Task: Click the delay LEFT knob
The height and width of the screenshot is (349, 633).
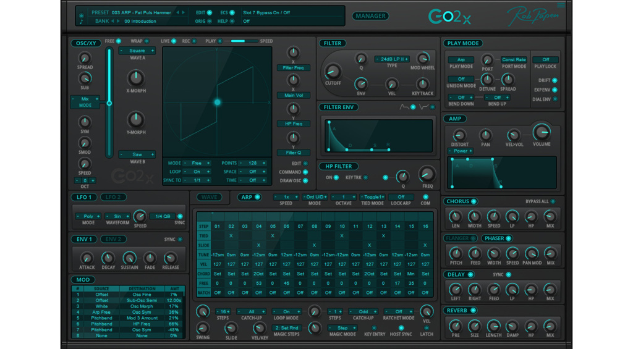Action: pos(456,290)
